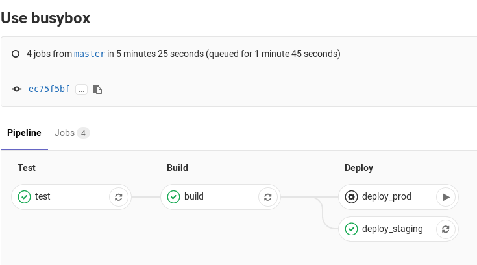Viewport: 477px width, 265px height.
Task: Switch to the Pipeline tab
Action: tap(24, 133)
